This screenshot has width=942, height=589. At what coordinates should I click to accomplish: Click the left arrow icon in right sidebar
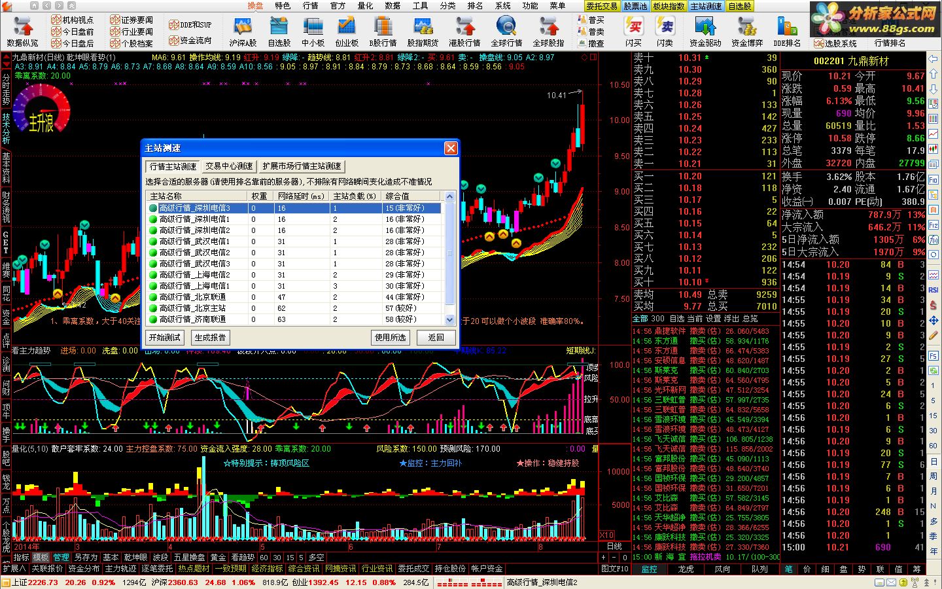pyautogui.click(x=933, y=58)
